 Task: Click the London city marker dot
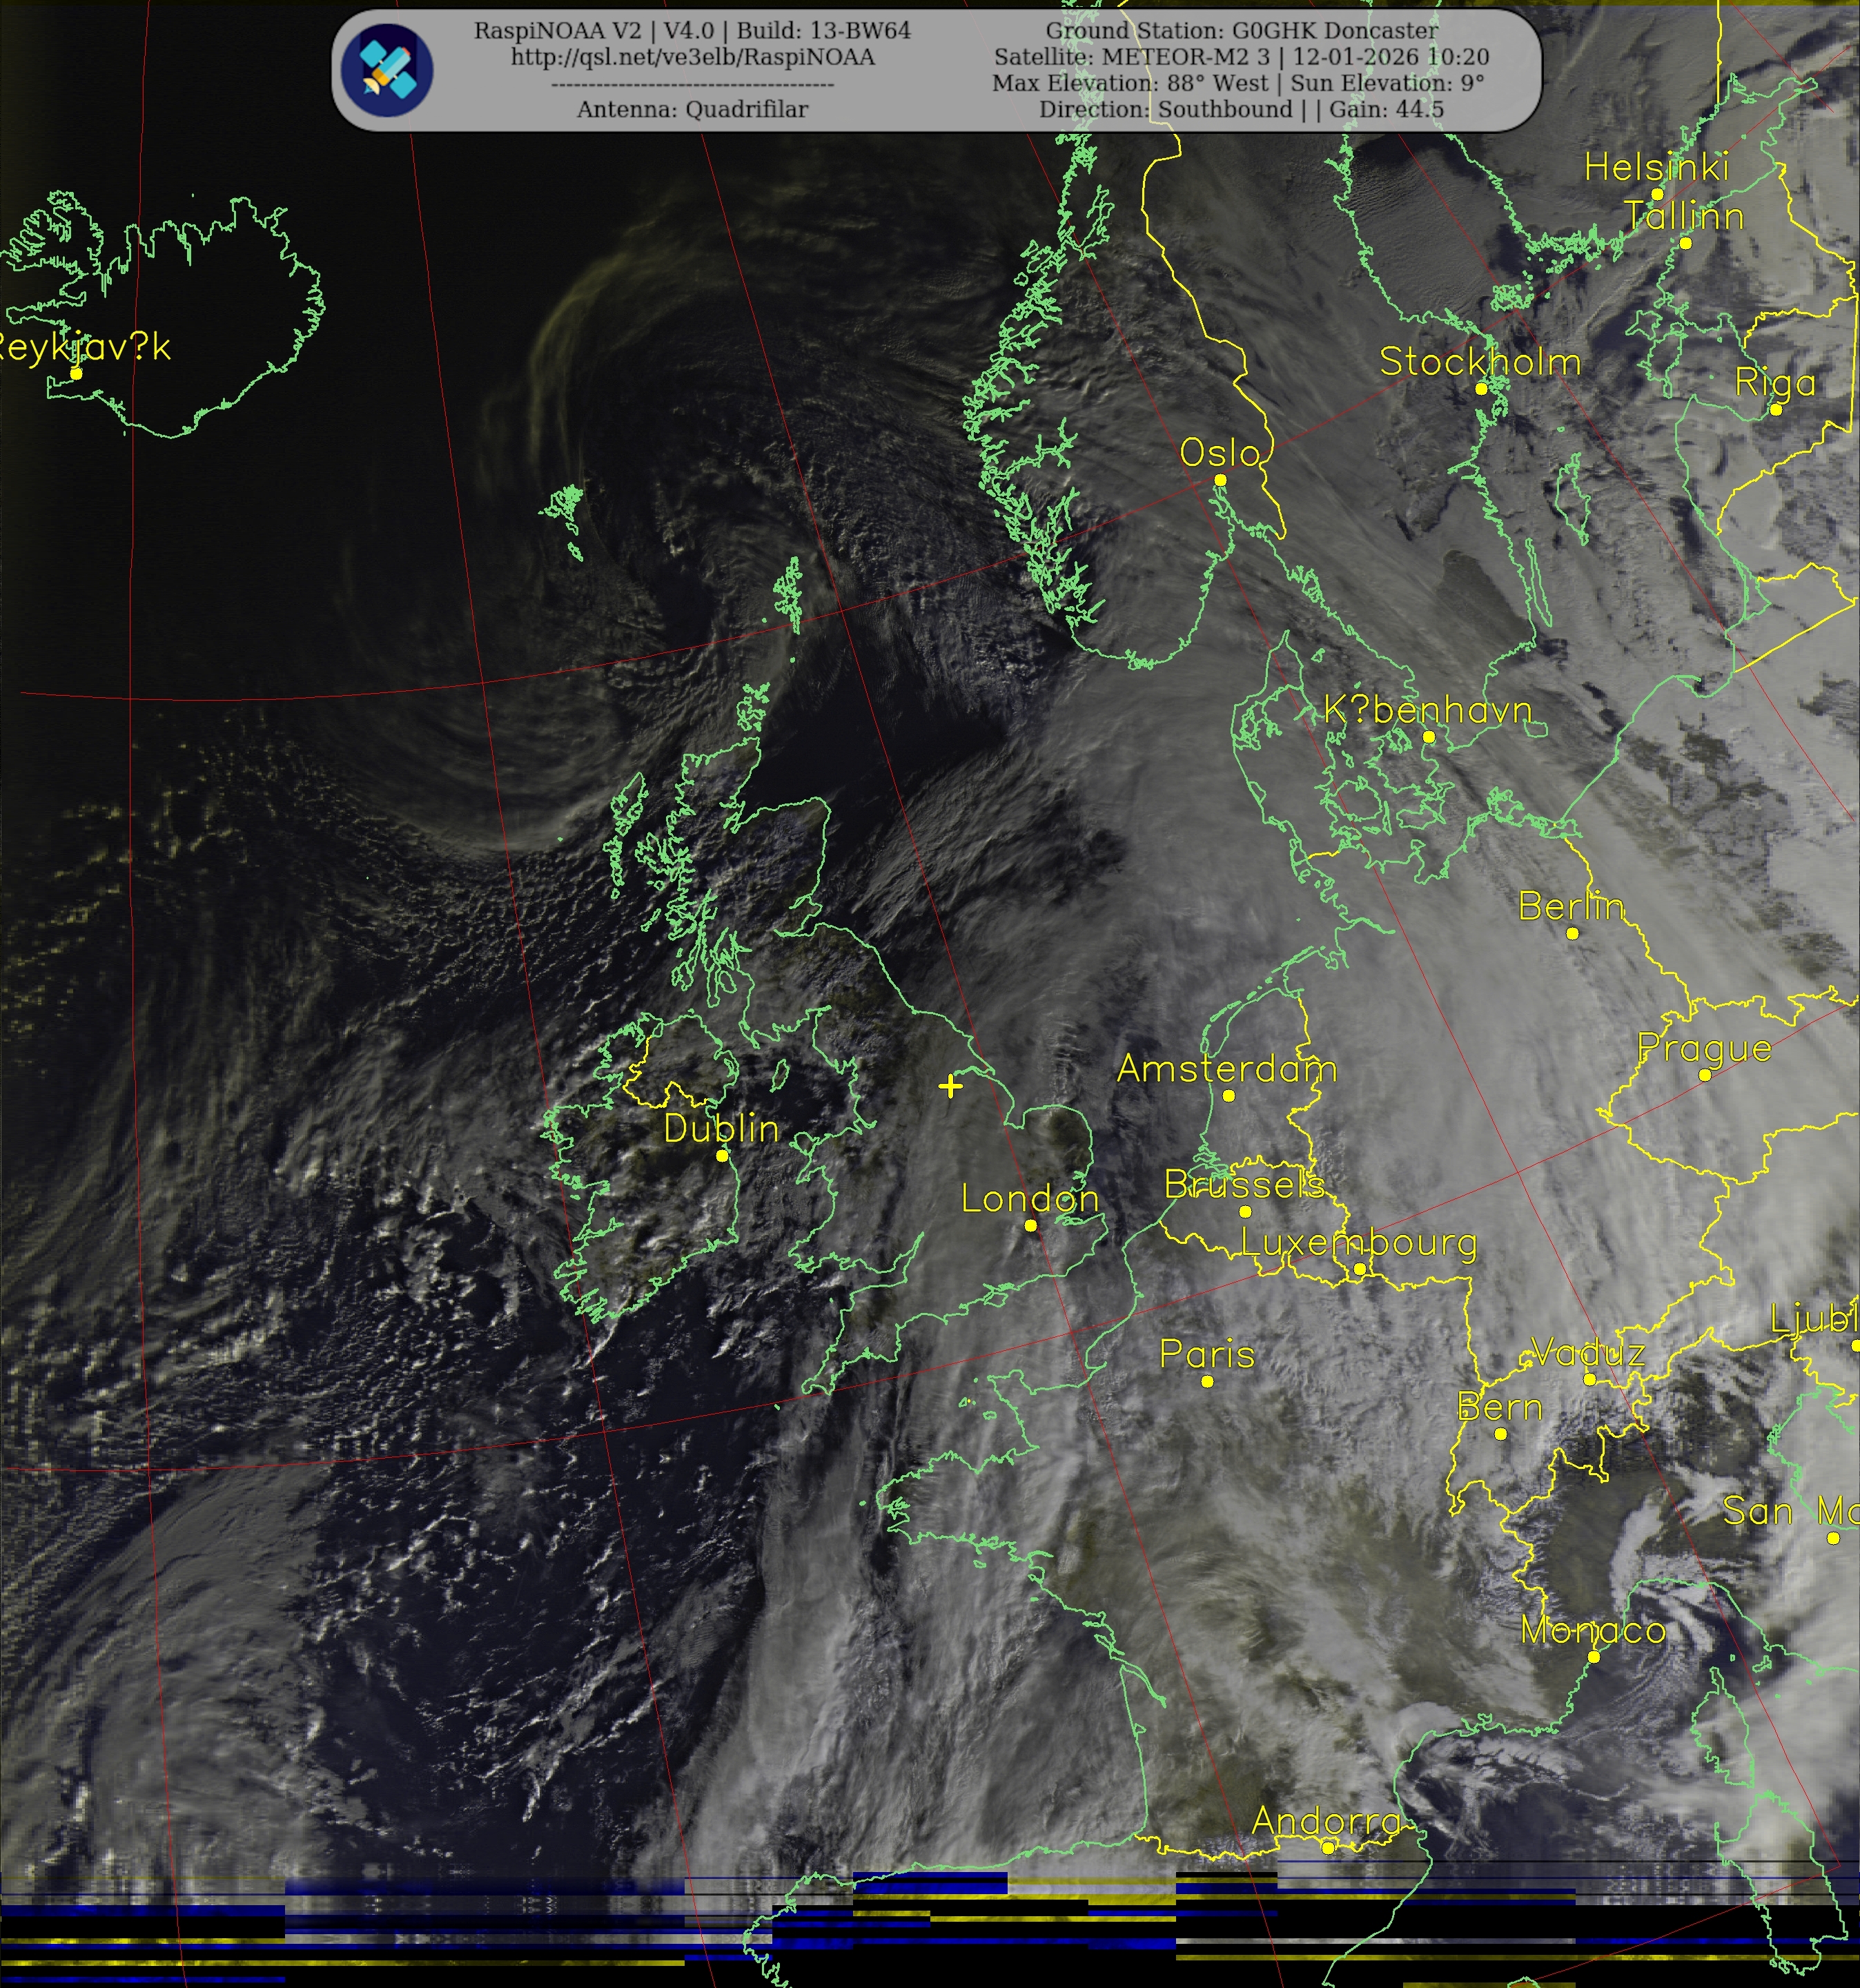click(1030, 1225)
